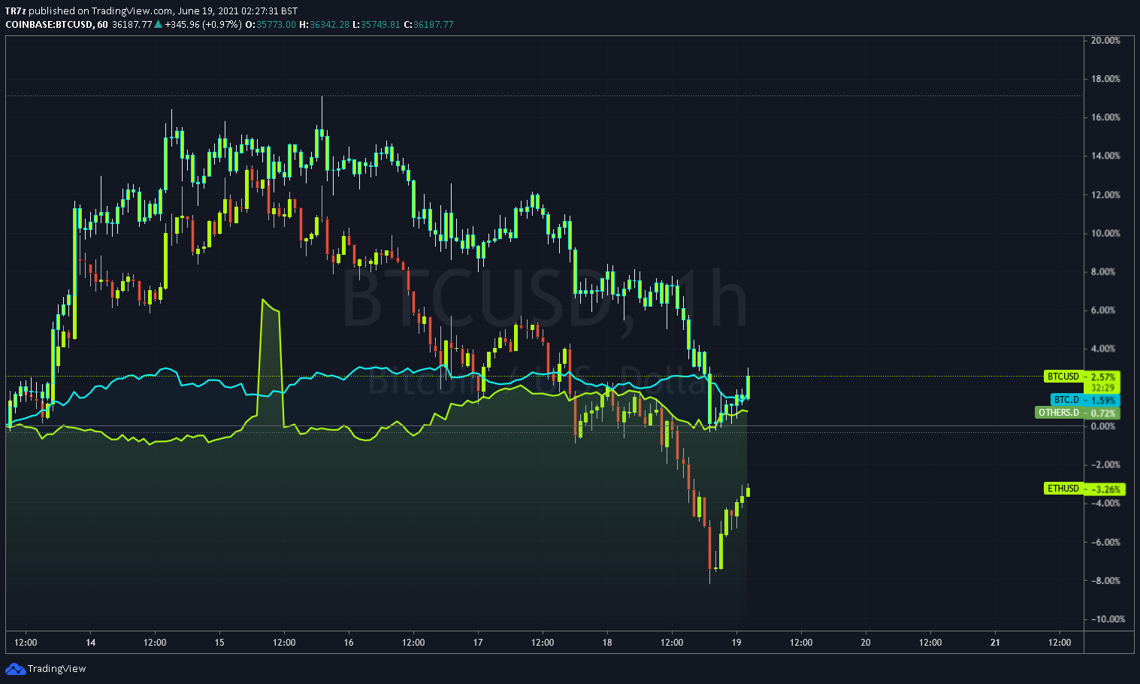Click the 16.00% price axis tick
Image resolution: width=1140 pixels, height=684 pixels.
tap(1105, 117)
